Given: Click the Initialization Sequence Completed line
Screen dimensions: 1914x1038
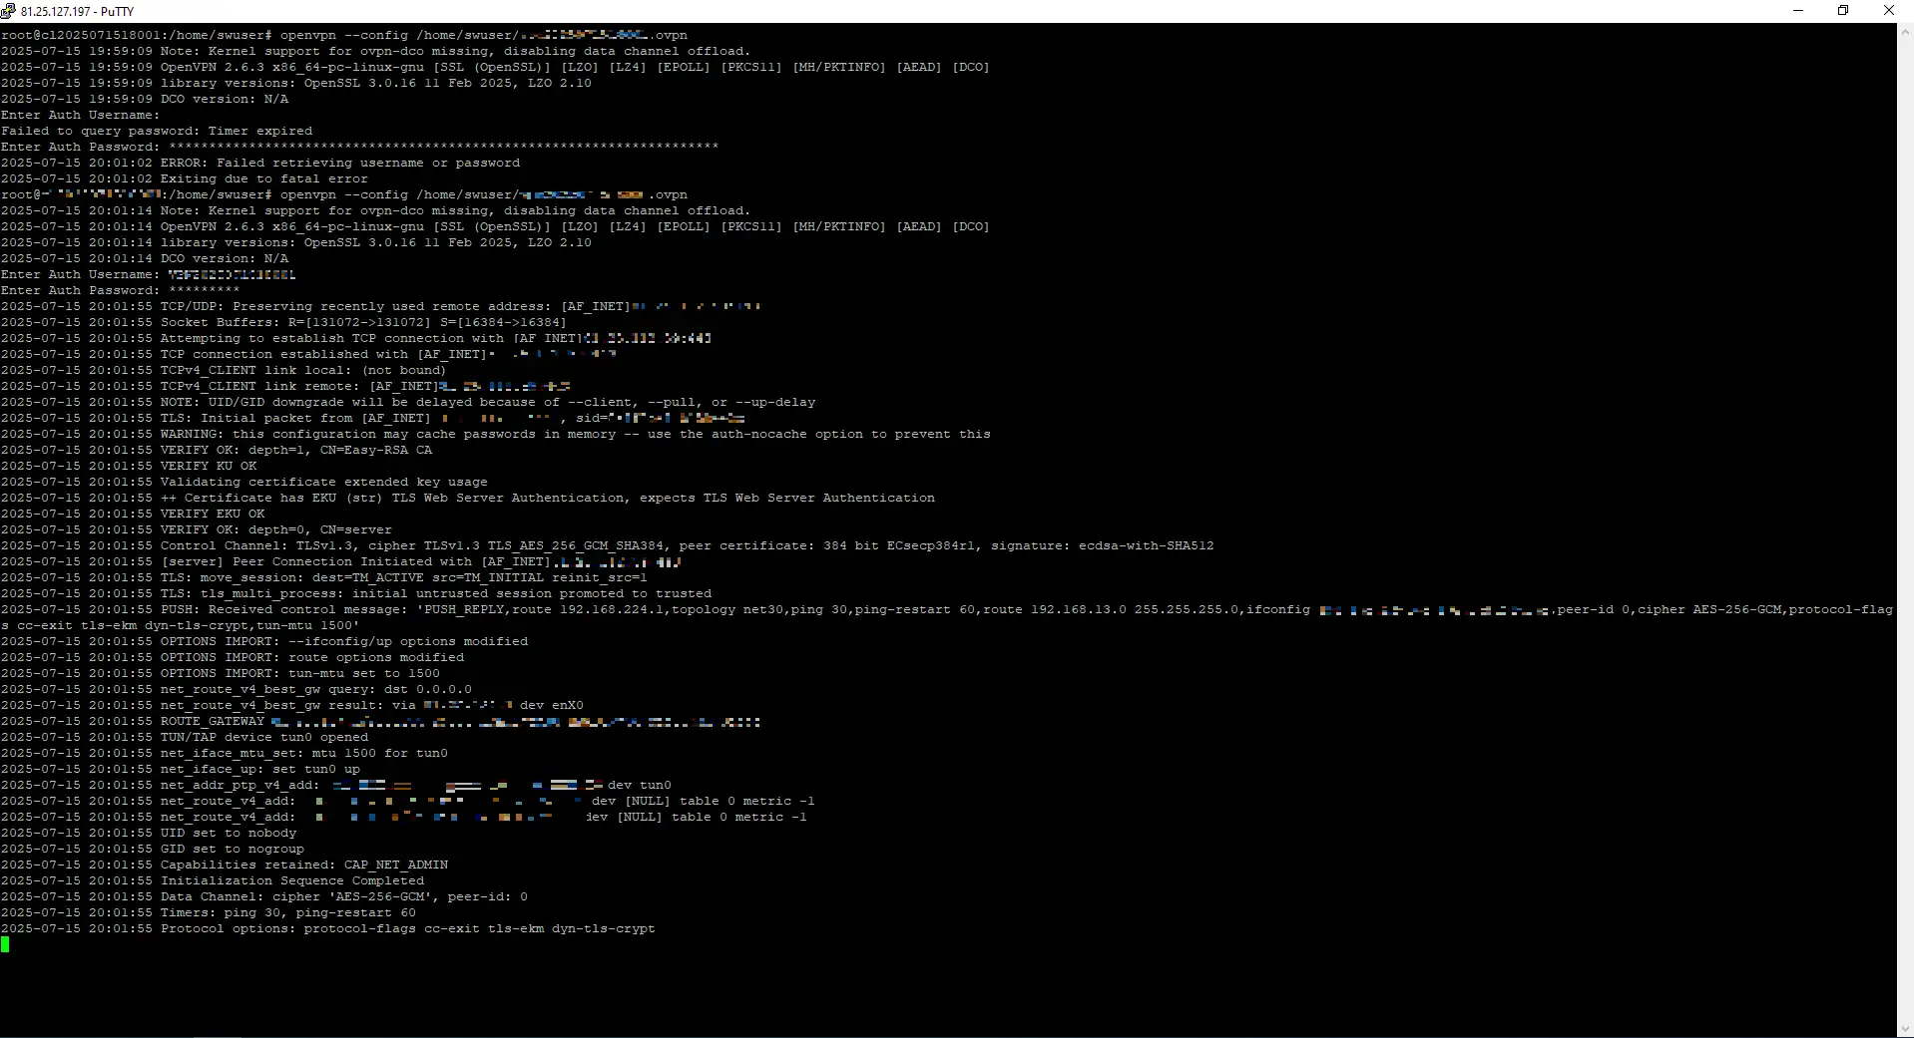Looking at the screenshot, I should pyautogui.click(x=291, y=880).
